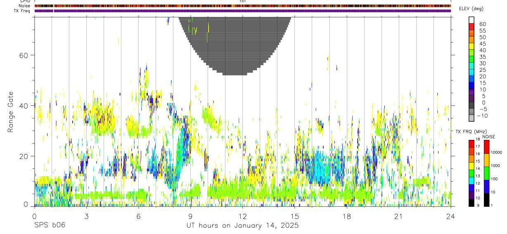
Task: Click the purple TX Freq strip above the plot
Action: pos(242,11)
